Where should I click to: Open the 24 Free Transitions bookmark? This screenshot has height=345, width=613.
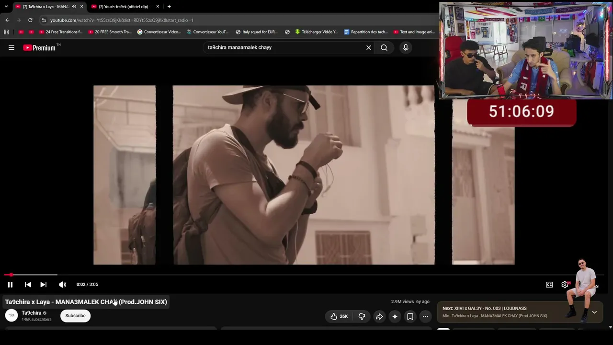coord(61,32)
